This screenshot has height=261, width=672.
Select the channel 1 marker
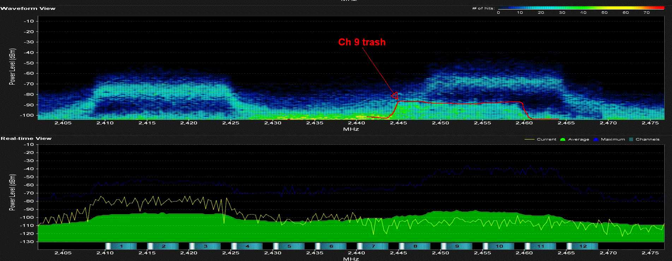121,246
